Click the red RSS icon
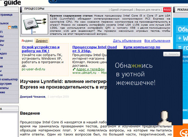This screenshot has height=137, width=188. (x=167, y=10)
